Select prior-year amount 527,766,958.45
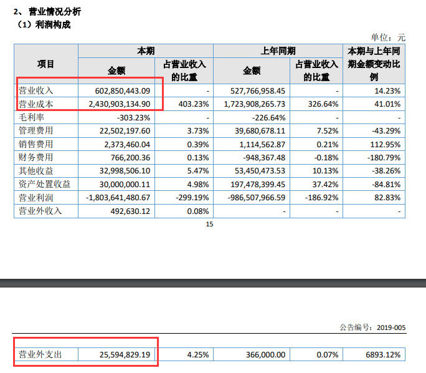 258,91
